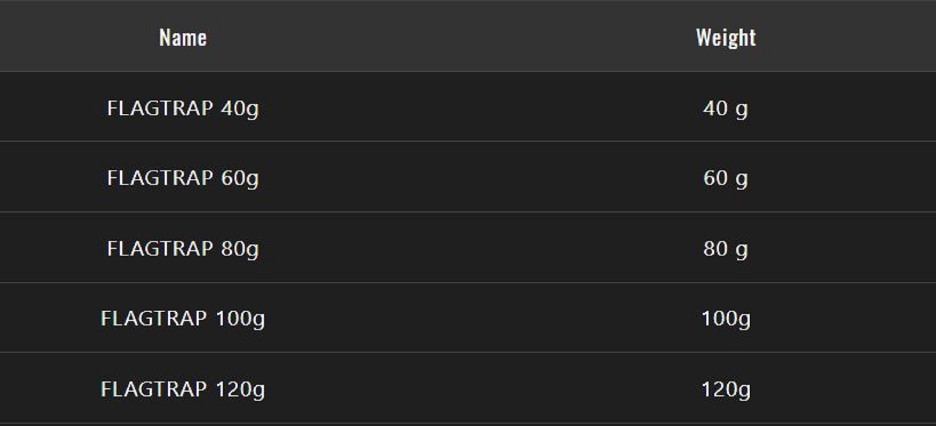Click the empty header area between Name and Weight
This screenshot has width=936, height=426.
[x=454, y=37]
